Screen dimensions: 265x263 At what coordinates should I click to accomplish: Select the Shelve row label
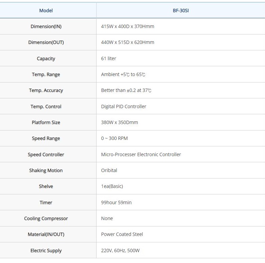click(46, 186)
